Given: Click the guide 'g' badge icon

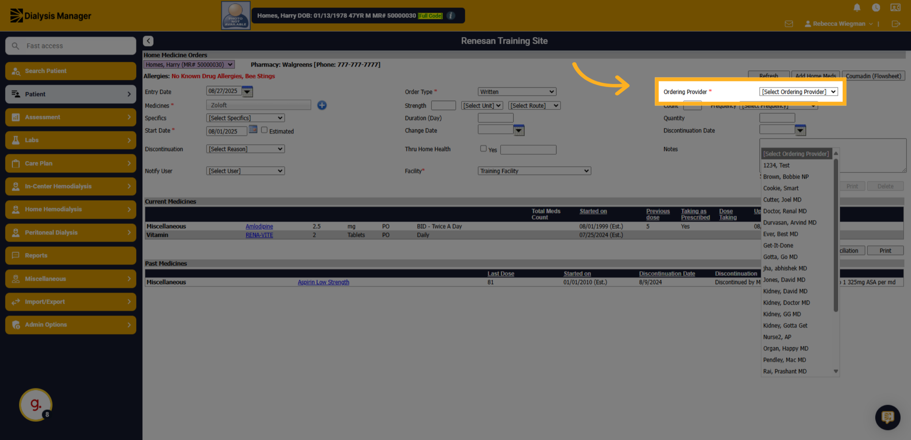Looking at the screenshot, I should [x=36, y=404].
